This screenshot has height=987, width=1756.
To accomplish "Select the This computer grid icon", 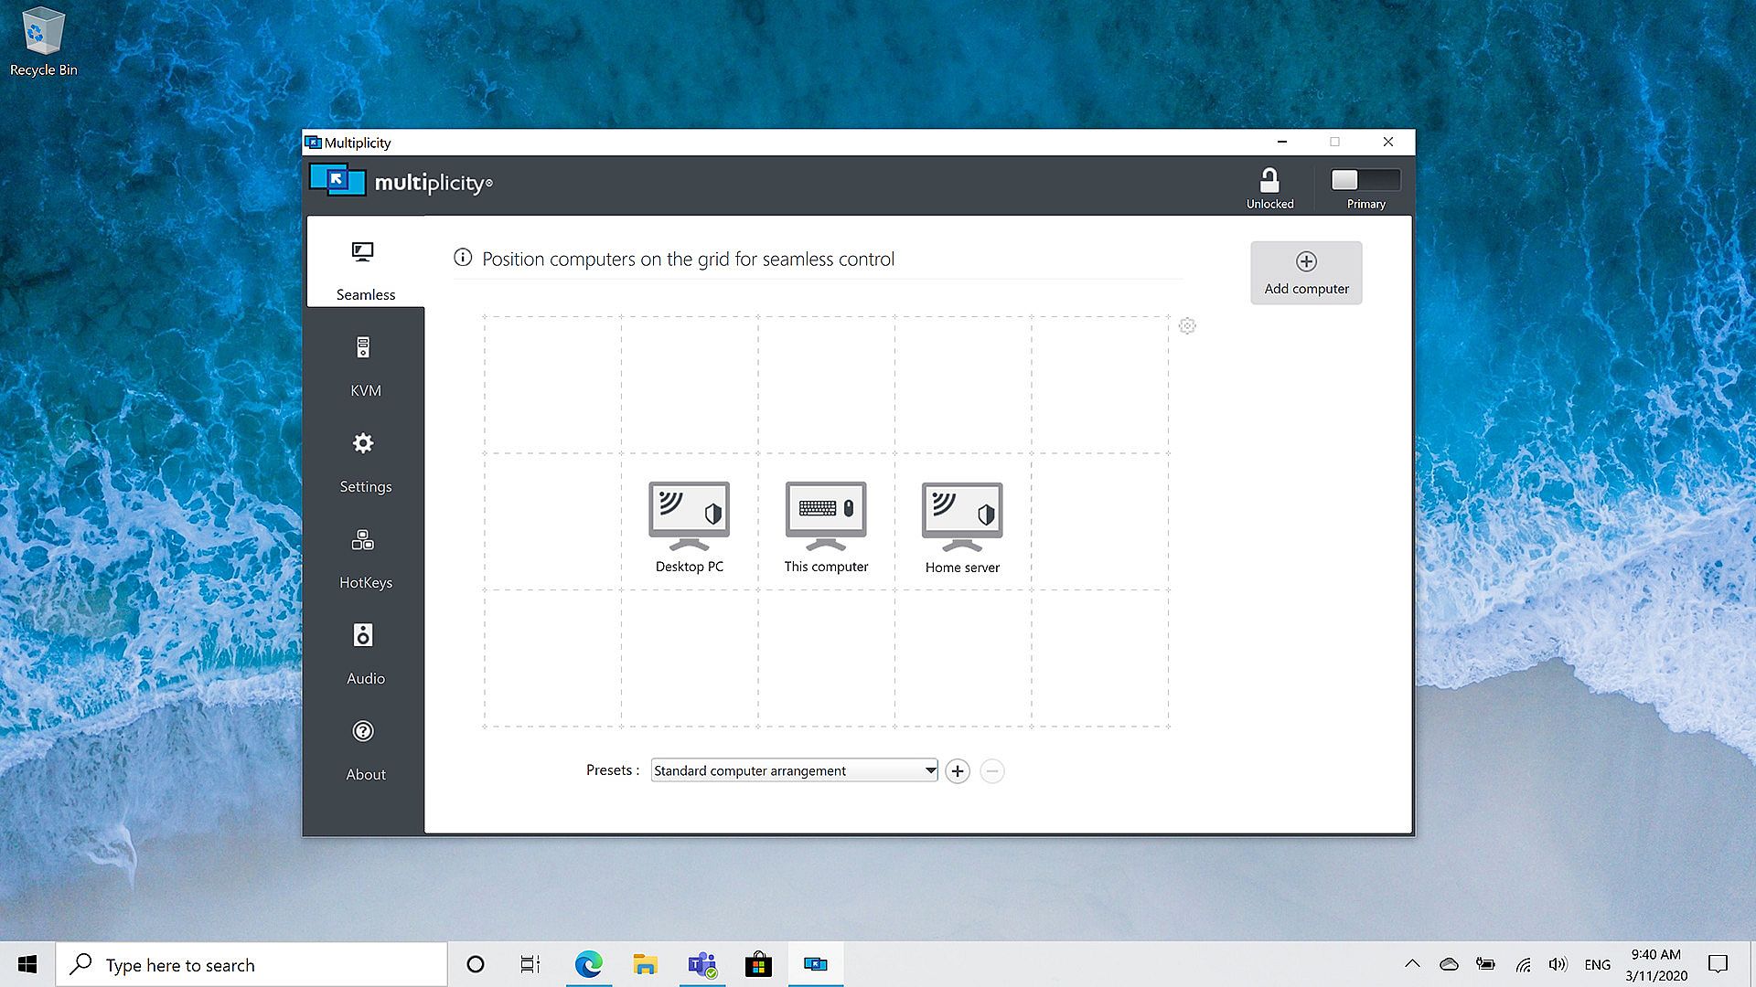I will (825, 515).
